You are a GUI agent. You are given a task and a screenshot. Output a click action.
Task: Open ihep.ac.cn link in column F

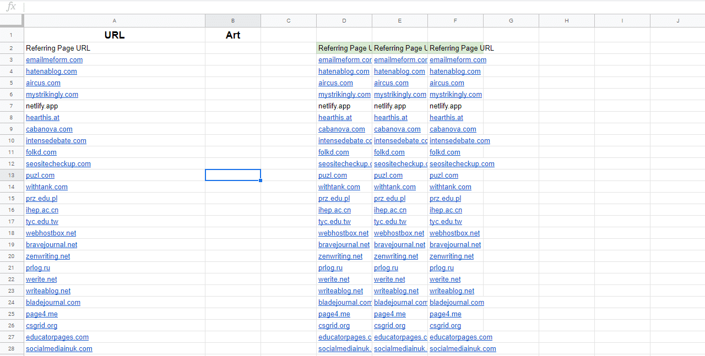[446, 210]
